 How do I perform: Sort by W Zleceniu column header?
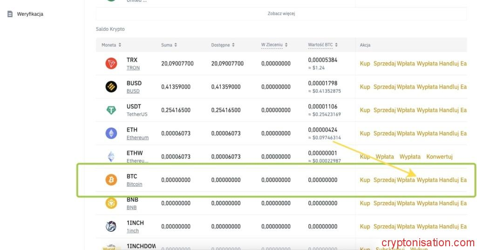[274, 45]
